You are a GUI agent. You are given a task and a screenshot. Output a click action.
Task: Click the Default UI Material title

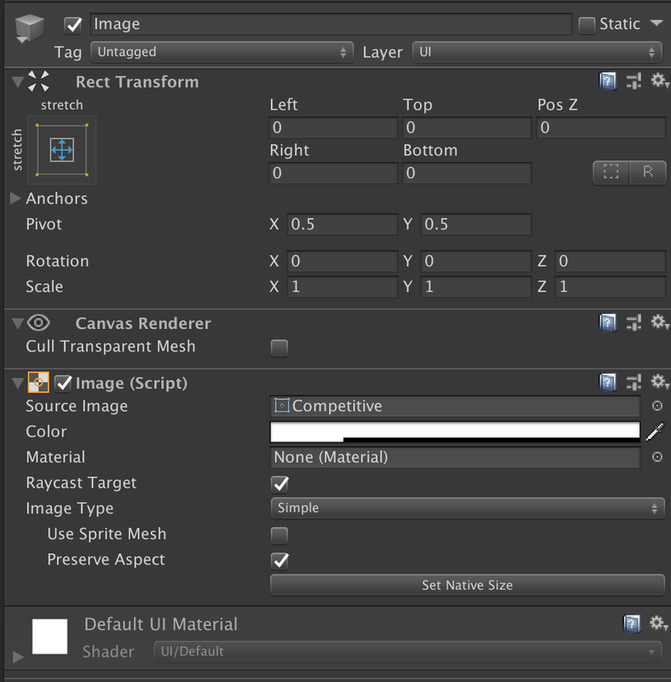(161, 624)
